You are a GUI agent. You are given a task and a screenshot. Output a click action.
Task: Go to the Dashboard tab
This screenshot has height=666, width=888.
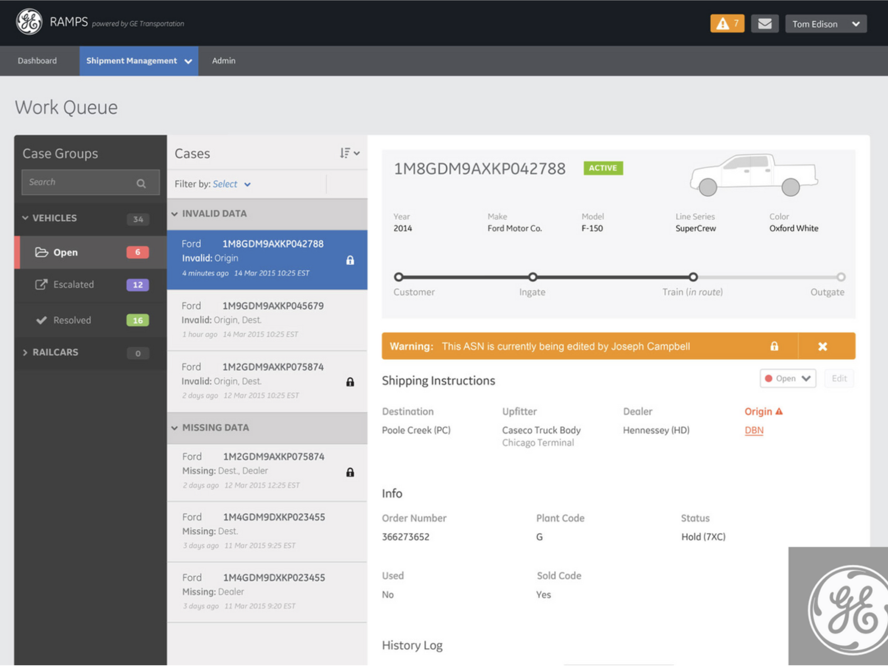pyautogui.click(x=37, y=61)
